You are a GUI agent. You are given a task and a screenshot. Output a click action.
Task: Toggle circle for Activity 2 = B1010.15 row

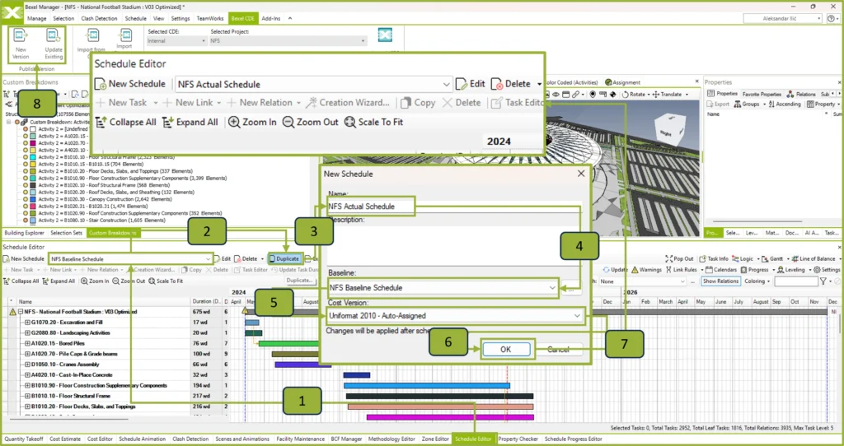click(x=25, y=165)
